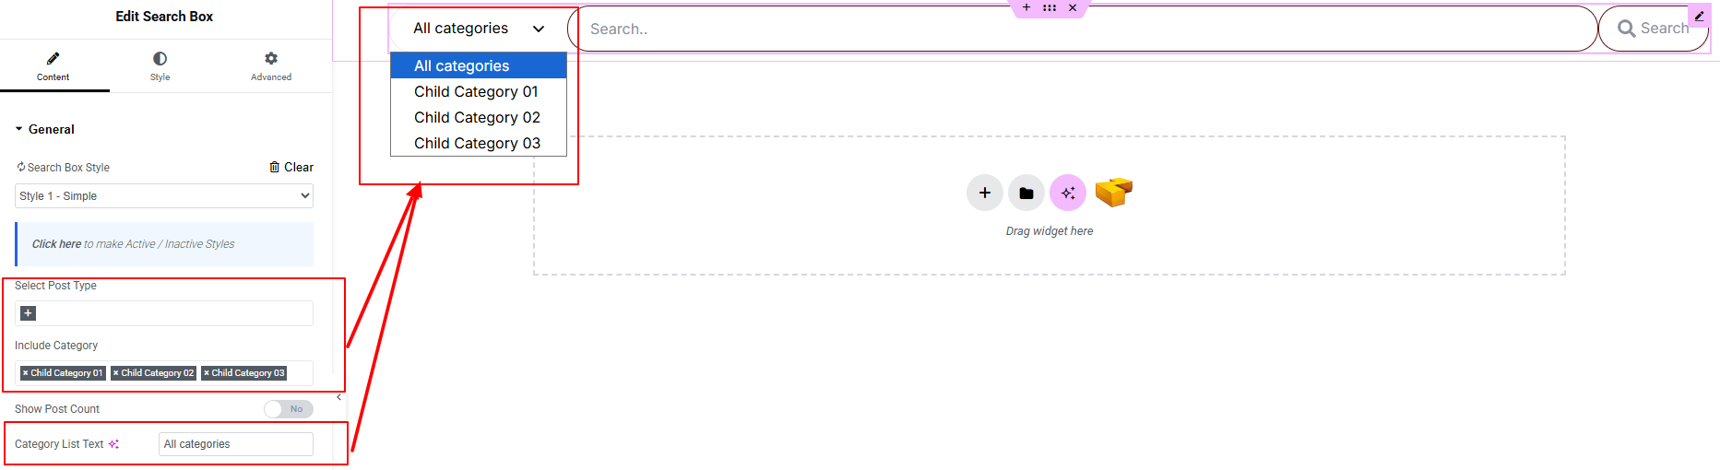Click the 'Click here' active styles link
This screenshot has width=1720, height=470.
point(56,244)
